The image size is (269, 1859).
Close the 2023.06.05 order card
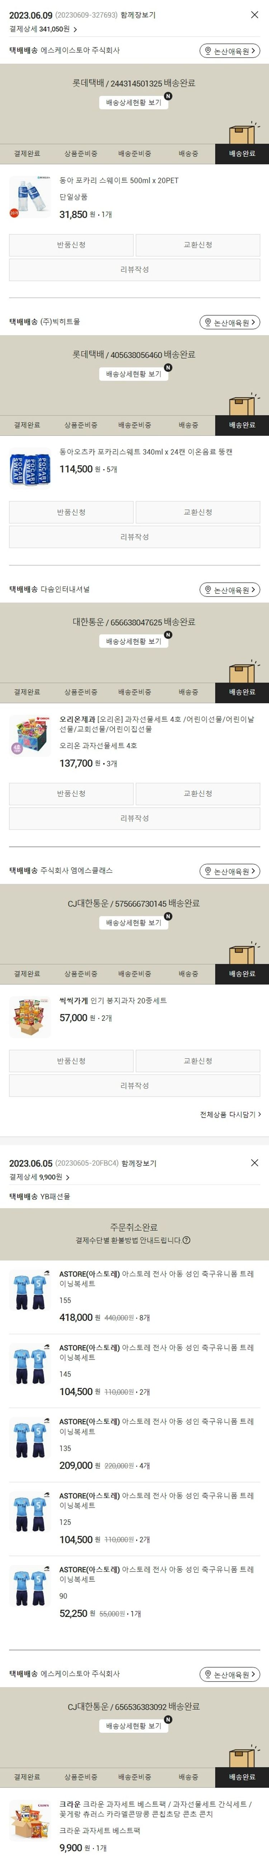coord(254,1163)
